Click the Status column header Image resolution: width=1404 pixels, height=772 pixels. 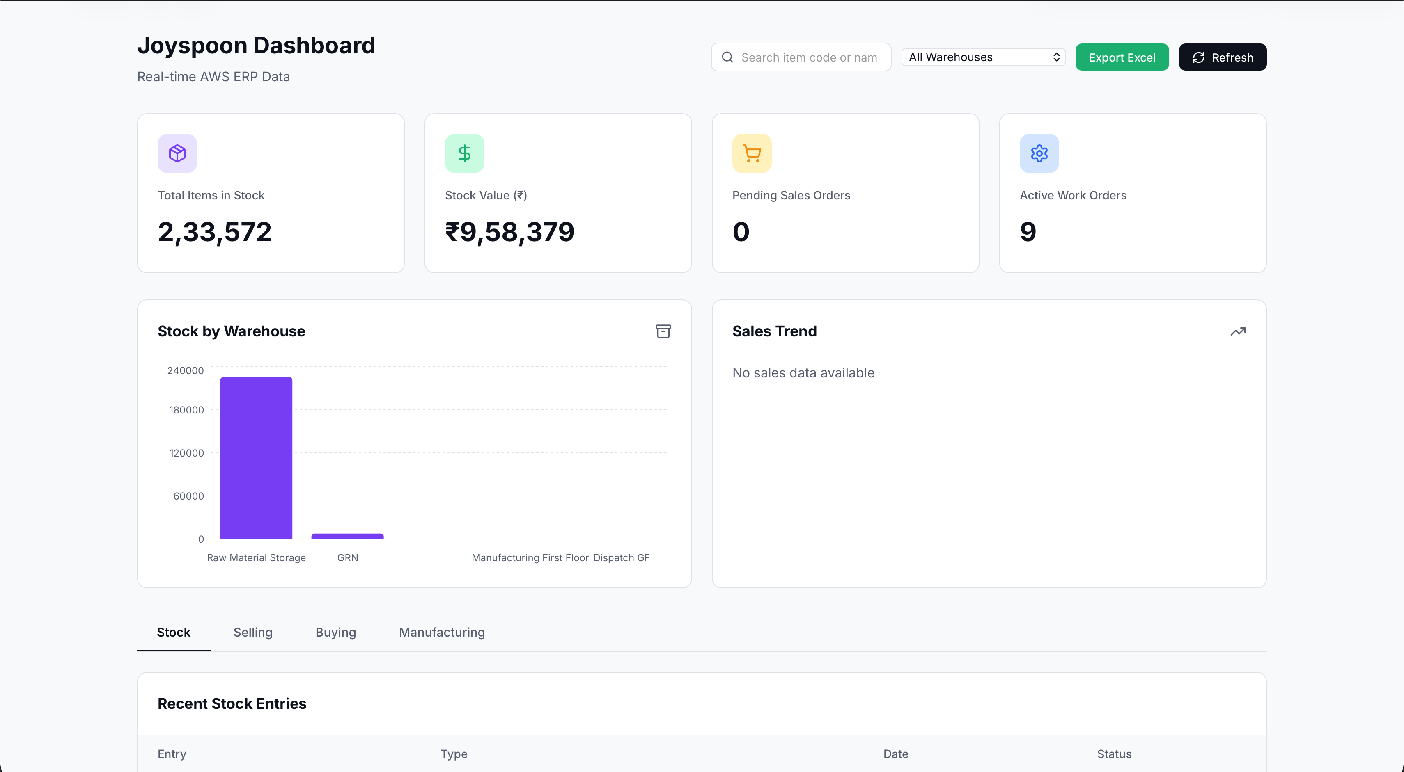click(1114, 754)
